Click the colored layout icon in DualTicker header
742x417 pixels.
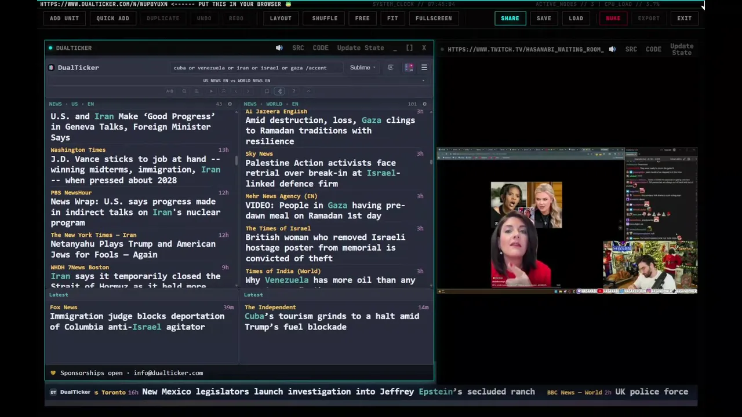click(409, 68)
